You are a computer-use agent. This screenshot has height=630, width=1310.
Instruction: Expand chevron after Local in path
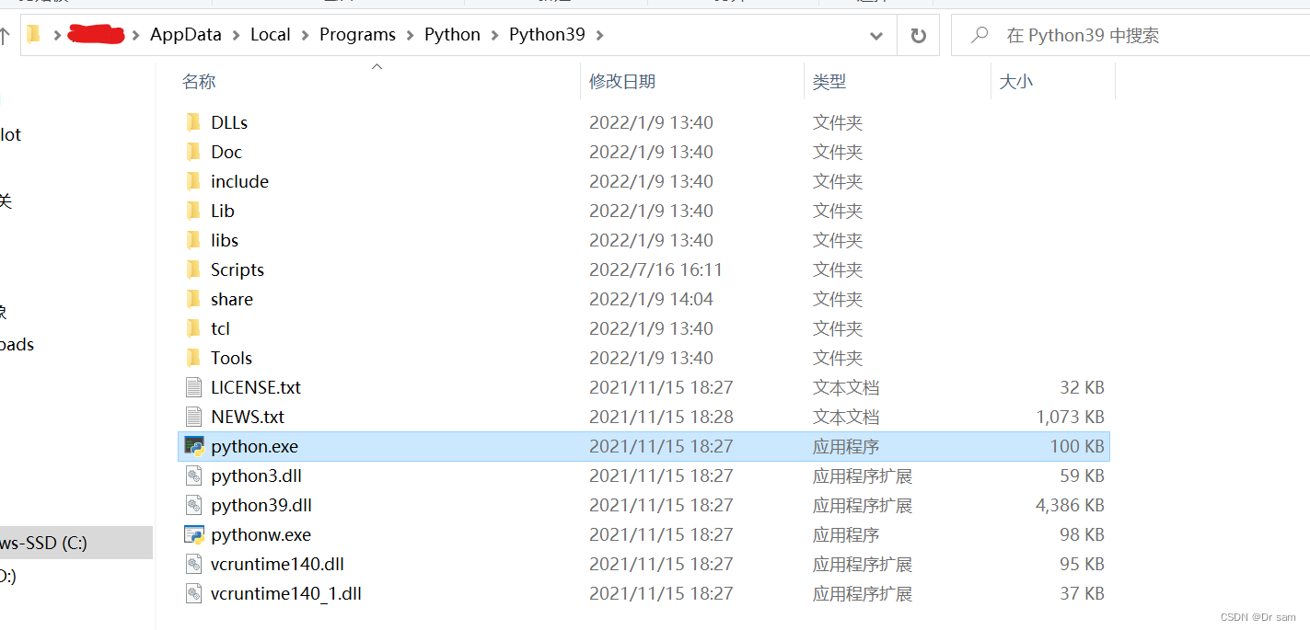pos(306,35)
